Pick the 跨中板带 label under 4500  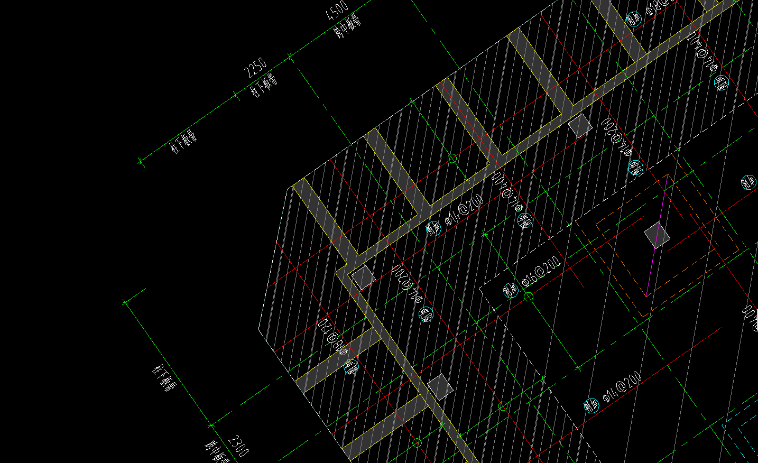point(347,27)
